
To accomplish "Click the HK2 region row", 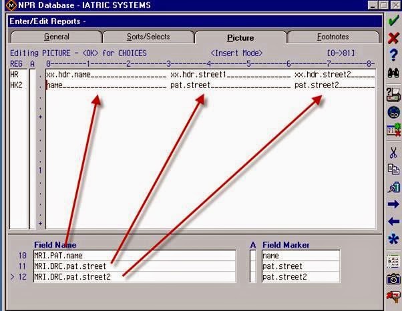I will click(18, 85).
